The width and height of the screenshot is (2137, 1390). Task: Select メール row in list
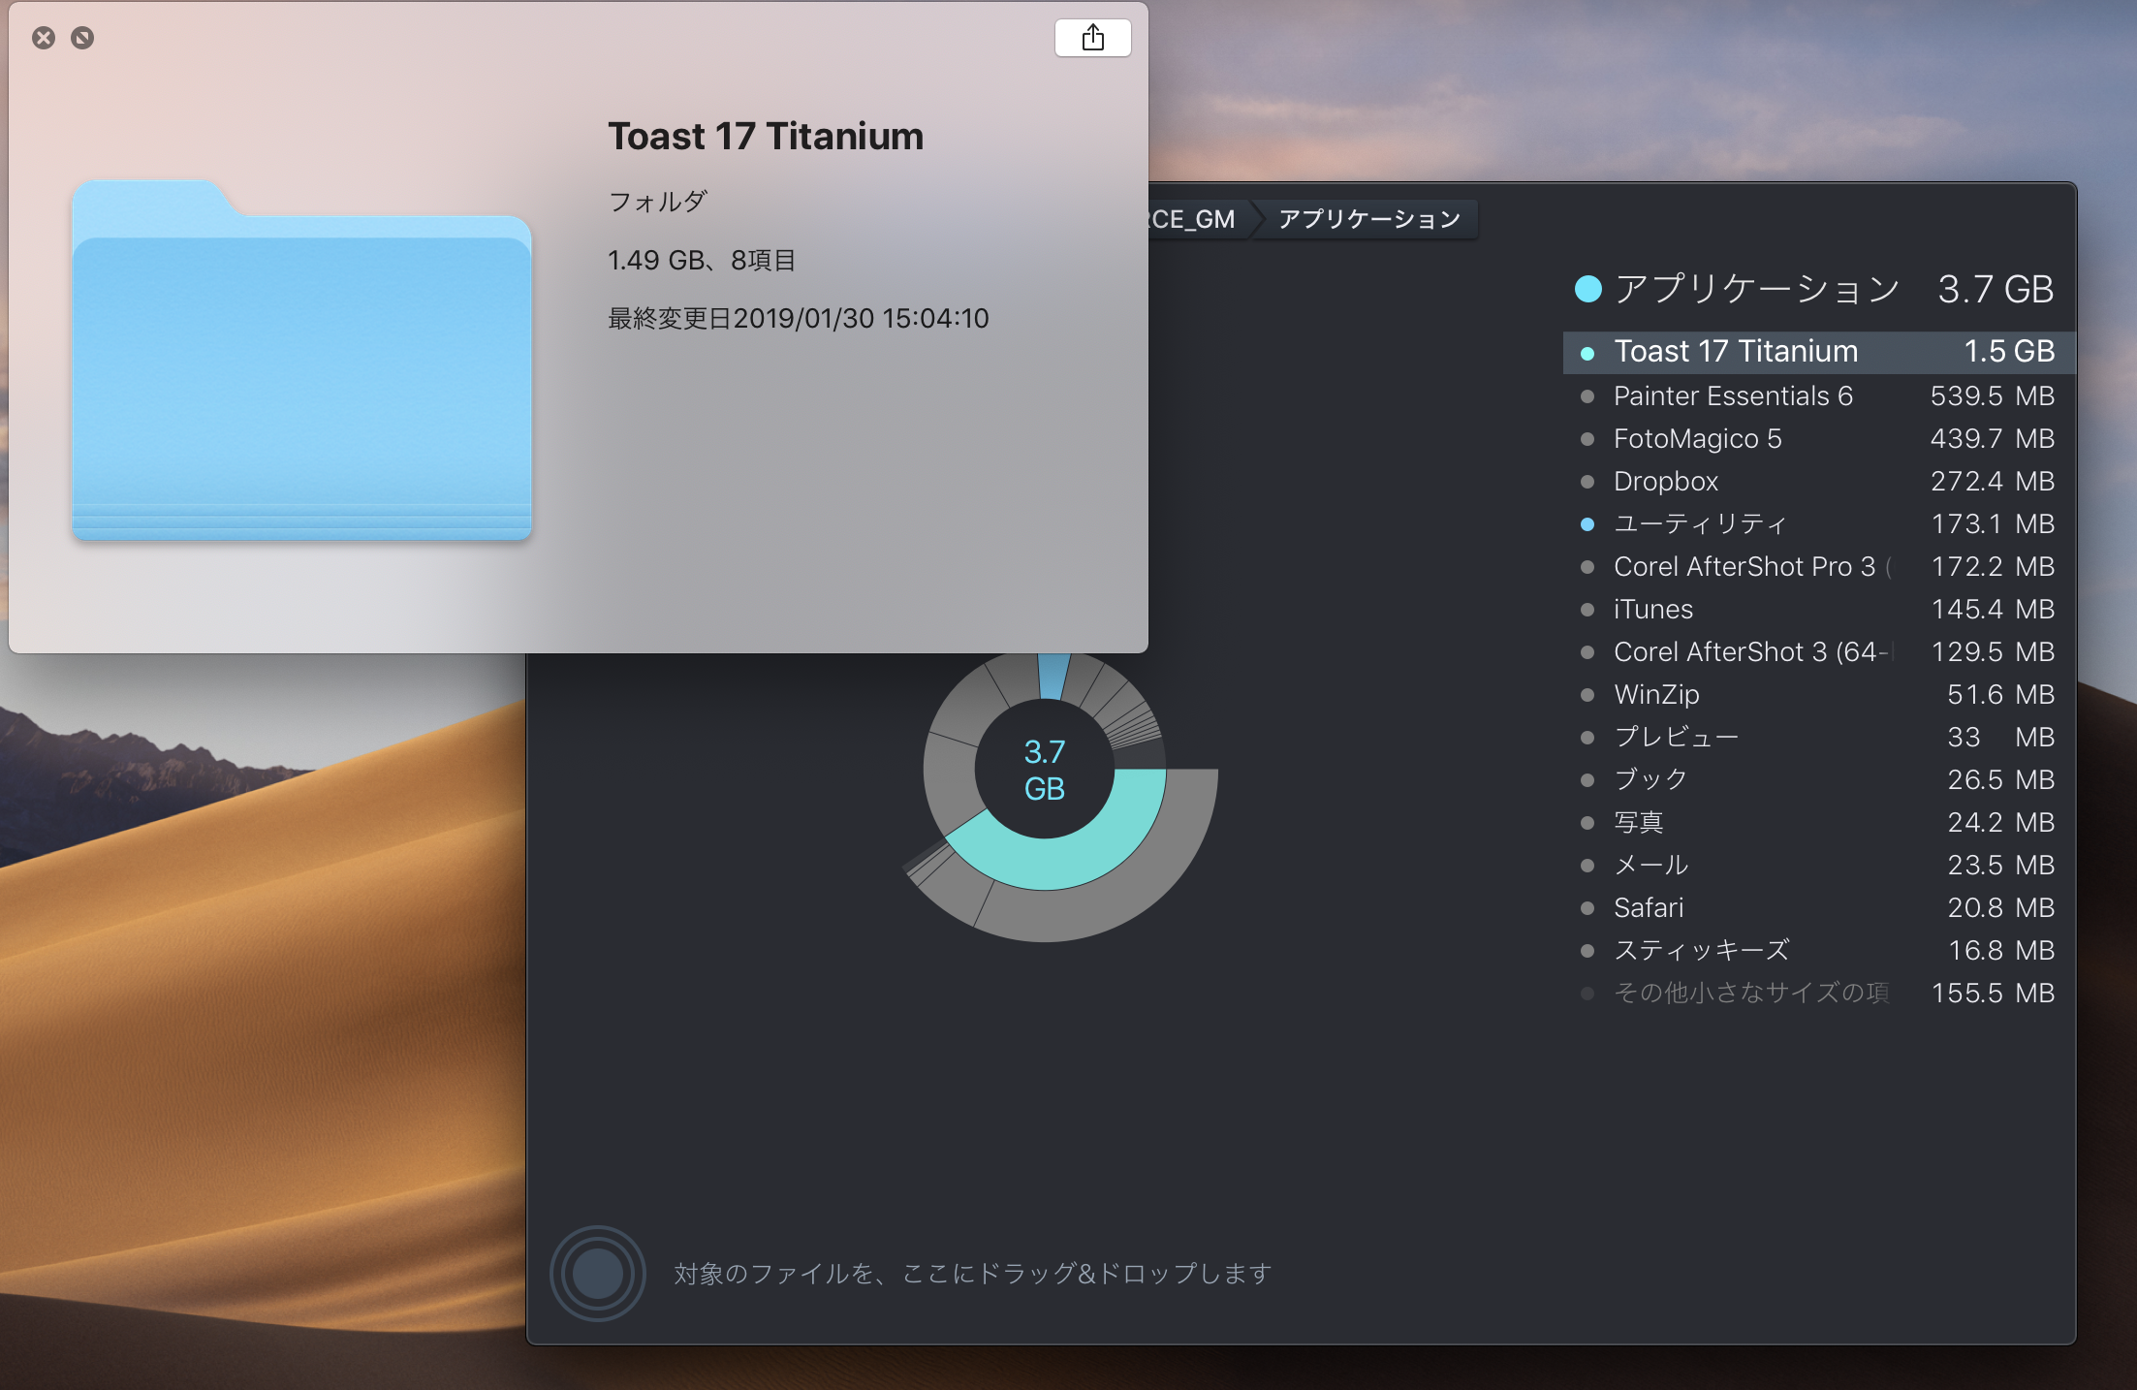coord(1819,865)
